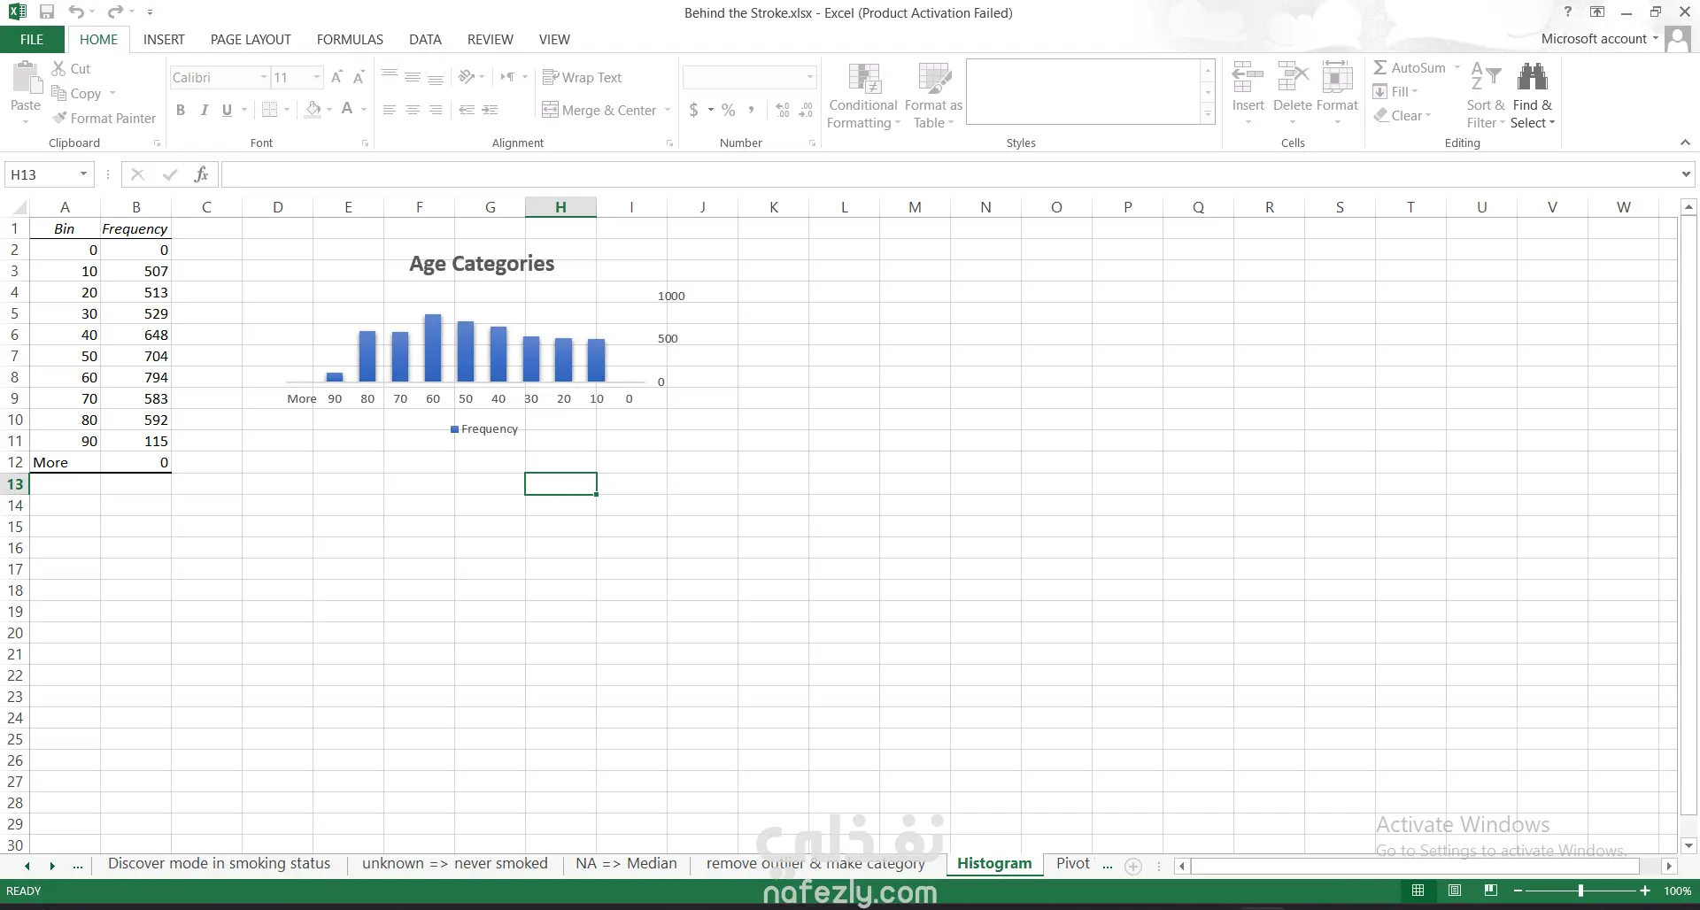This screenshot has height=910, width=1700.
Task: Click the Paste clipboard icon
Action: point(26,78)
